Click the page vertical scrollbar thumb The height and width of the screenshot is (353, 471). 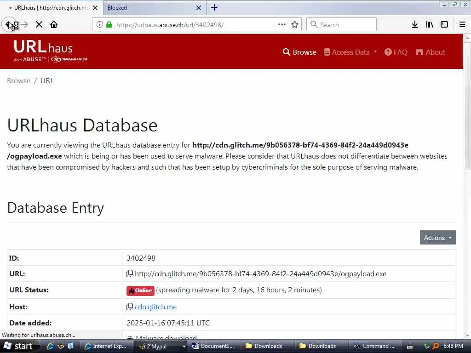(467, 107)
